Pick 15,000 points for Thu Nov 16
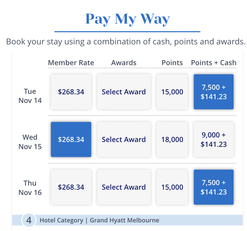247x231 pixels. 172,187
